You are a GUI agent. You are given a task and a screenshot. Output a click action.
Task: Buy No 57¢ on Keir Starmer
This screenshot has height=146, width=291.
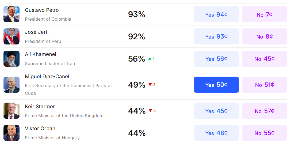264,111
